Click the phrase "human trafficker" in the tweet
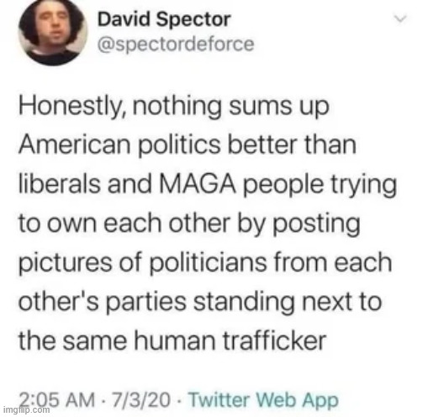Image resolution: width=423 pixels, height=417 pixels. pos(230,341)
